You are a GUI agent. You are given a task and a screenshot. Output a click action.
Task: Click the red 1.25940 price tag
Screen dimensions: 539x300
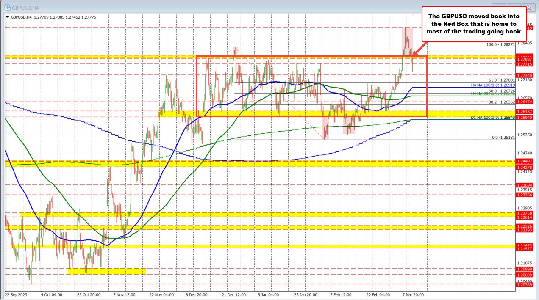pos(524,118)
